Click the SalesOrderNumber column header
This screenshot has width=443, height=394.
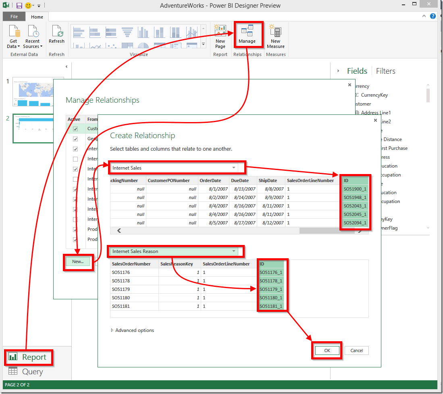tap(131, 264)
